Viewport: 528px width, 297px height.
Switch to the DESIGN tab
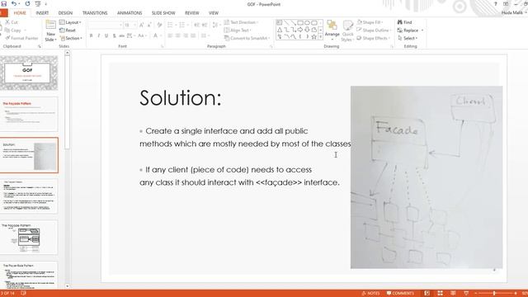[65, 13]
